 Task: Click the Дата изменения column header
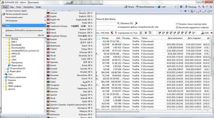(x=175, y=38)
